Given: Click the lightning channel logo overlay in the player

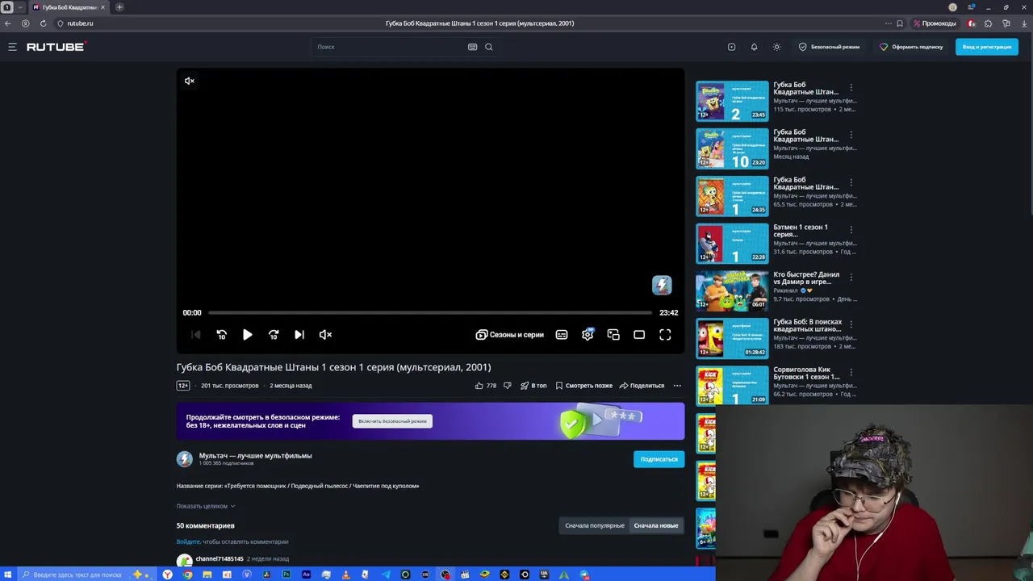Looking at the screenshot, I should pyautogui.click(x=662, y=285).
